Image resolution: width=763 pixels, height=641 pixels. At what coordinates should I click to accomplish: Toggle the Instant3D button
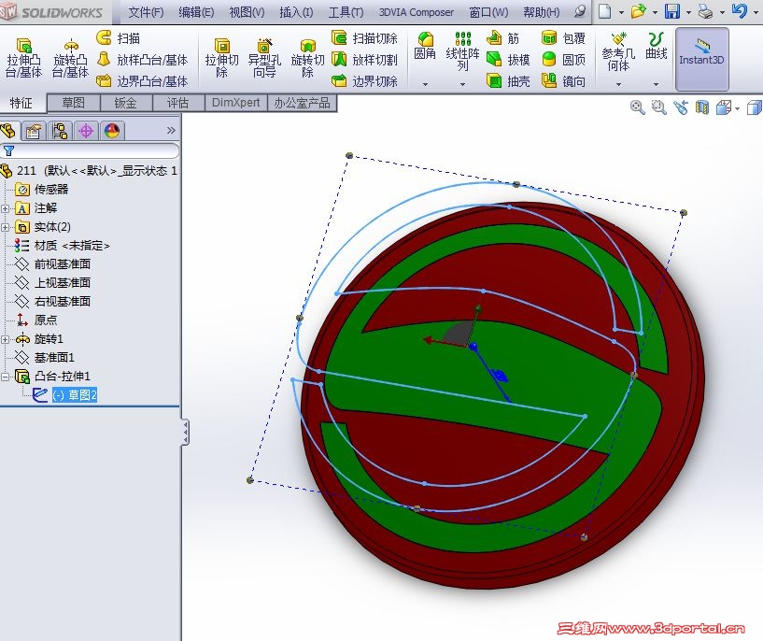701,59
